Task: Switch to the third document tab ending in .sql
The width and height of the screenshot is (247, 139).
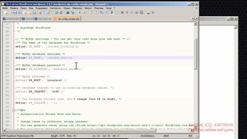Action: pos(43,19)
